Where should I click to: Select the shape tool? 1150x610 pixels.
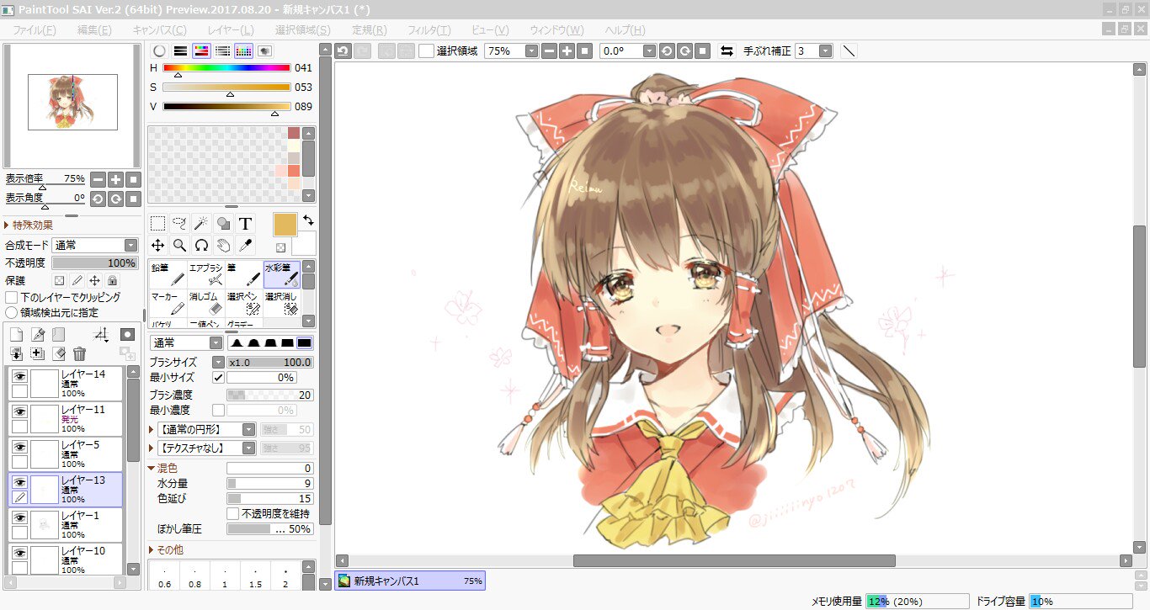tap(223, 223)
